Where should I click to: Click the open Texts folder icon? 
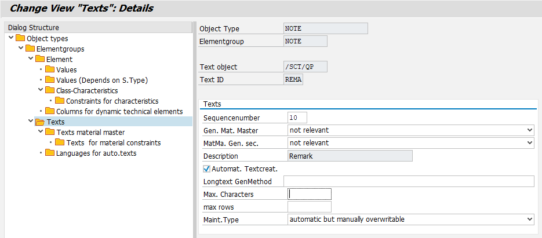click(x=40, y=122)
